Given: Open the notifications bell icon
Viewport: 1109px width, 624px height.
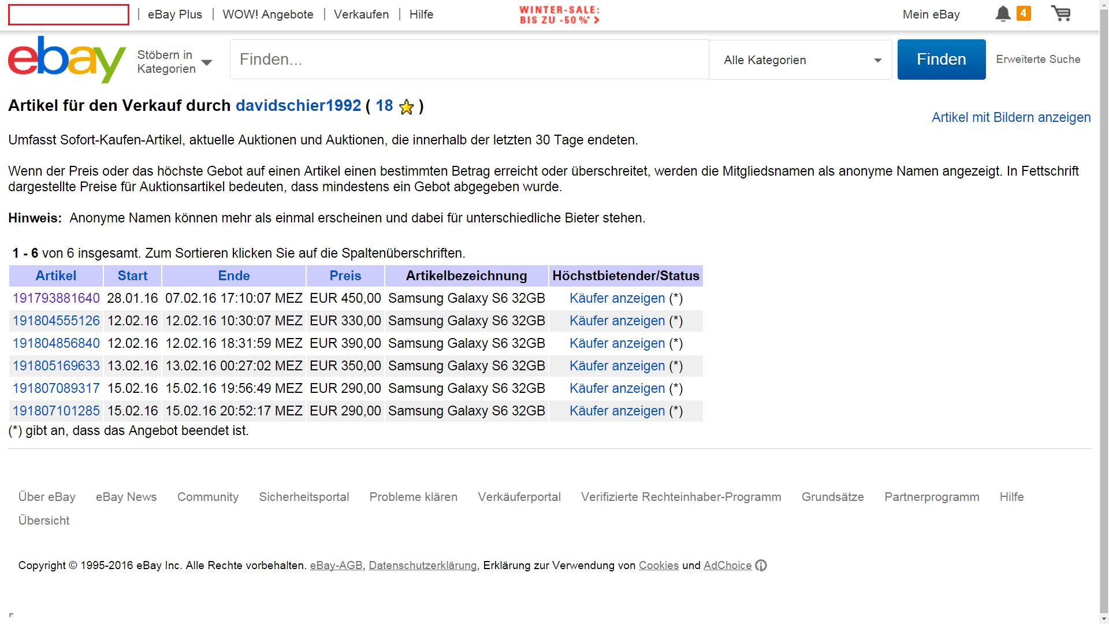Looking at the screenshot, I should (1003, 14).
